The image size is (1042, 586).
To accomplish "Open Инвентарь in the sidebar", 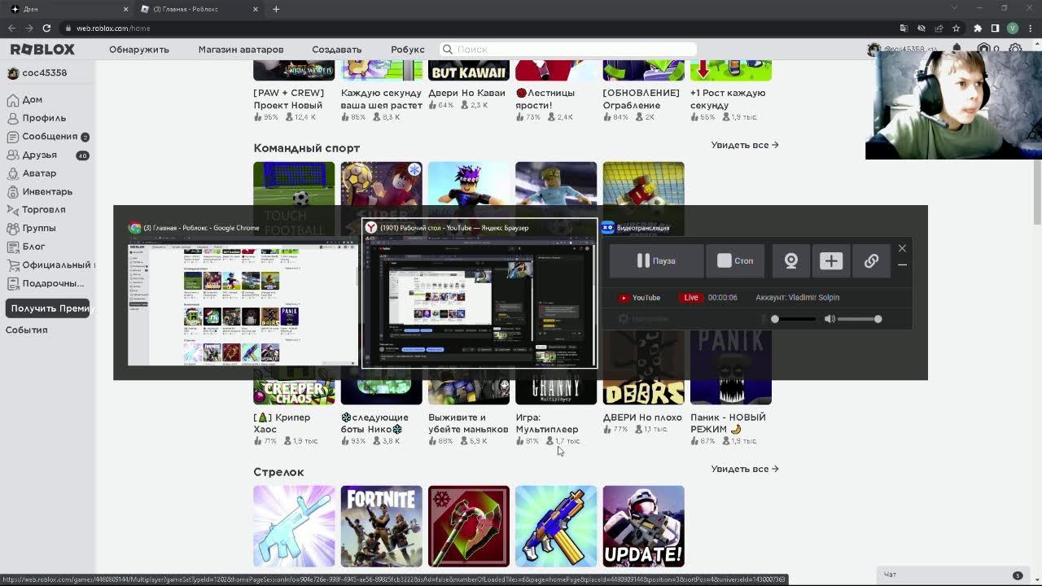I will click(x=40, y=191).
